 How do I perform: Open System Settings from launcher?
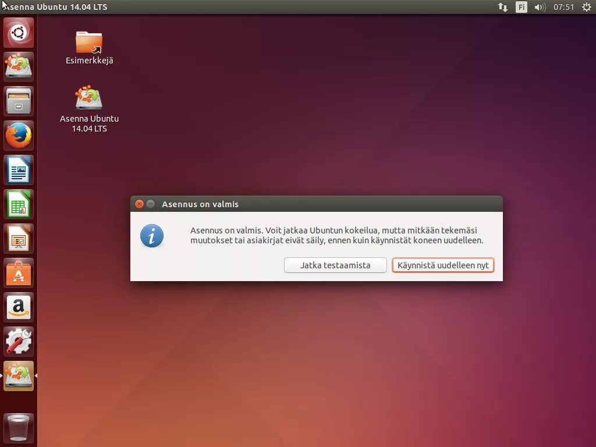[18, 342]
